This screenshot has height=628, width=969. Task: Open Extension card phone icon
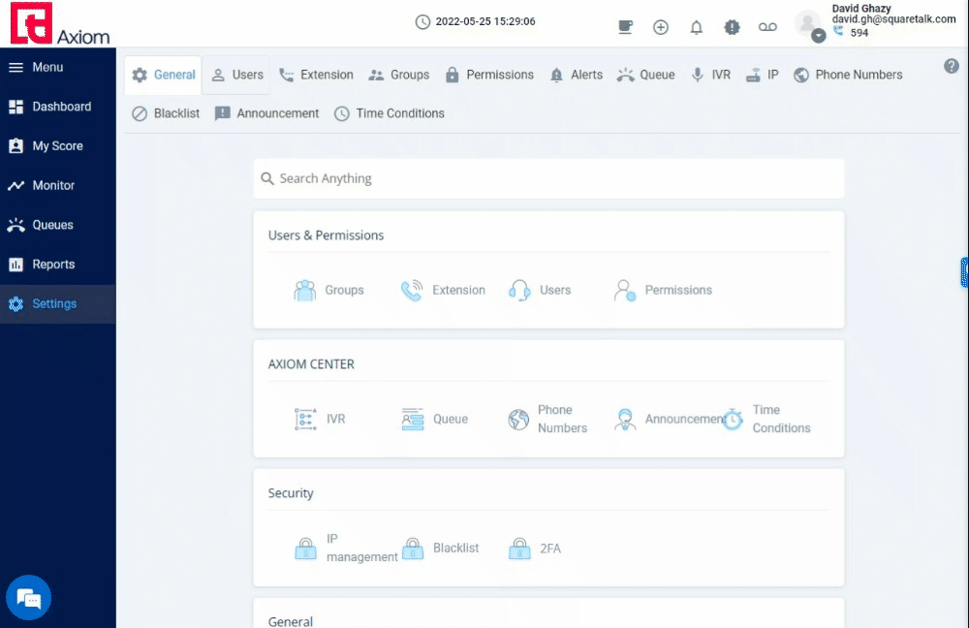pyautogui.click(x=412, y=290)
